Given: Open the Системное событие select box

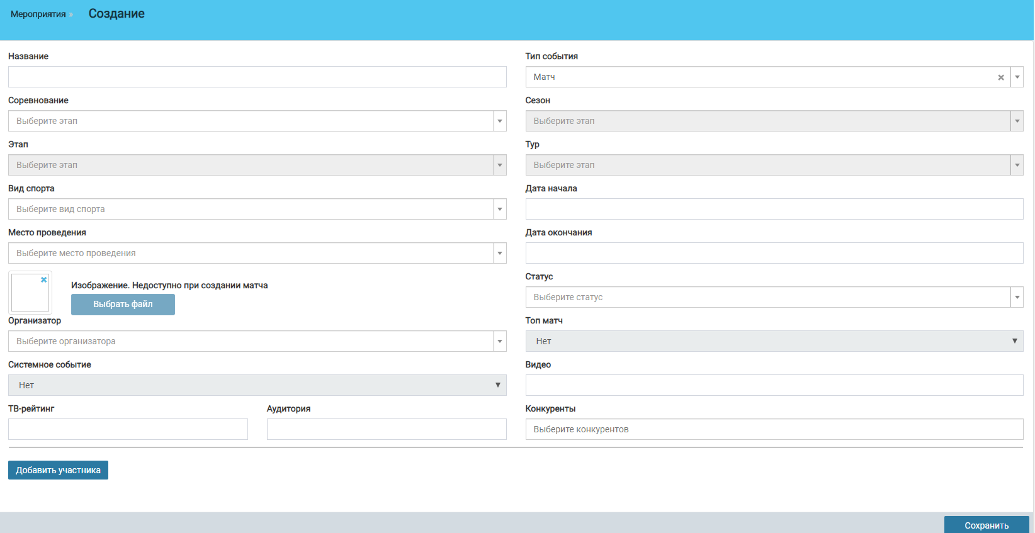Looking at the screenshot, I should click(257, 385).
